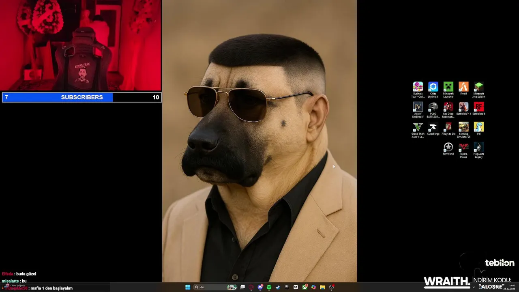519x292 pixels.
Task: Open the Papers, Please shortcut
Action: (463, 150)
